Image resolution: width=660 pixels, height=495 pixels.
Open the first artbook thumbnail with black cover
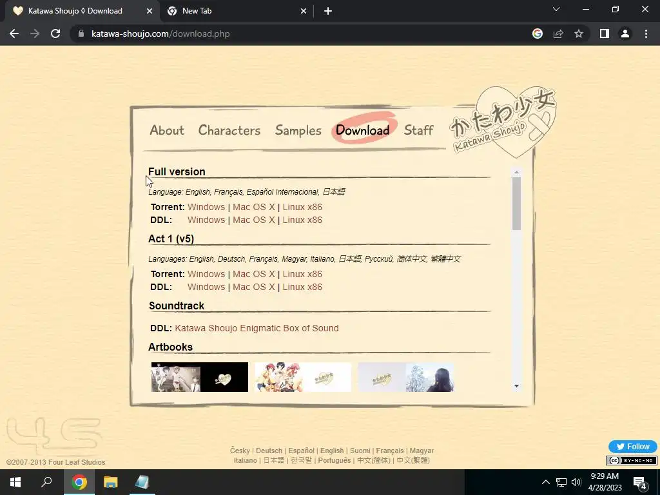tap(200, 377)
